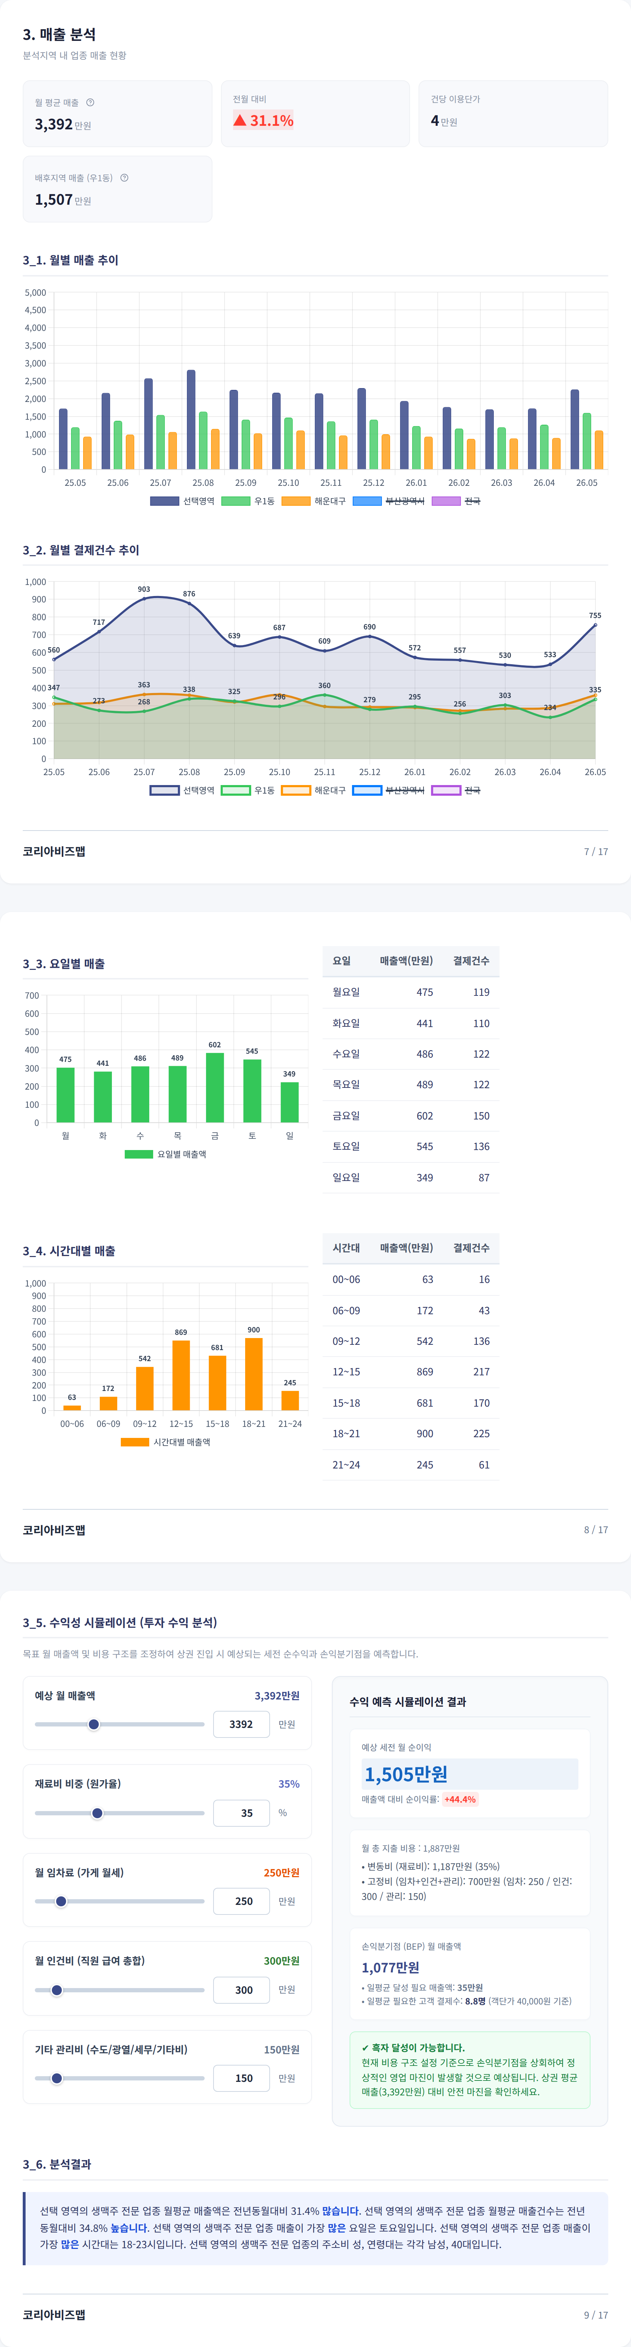Toggle 선택영역 legend in 월별 결제건수 추이 chart
Screen dimensions: 631x2347
coord(182,790)
